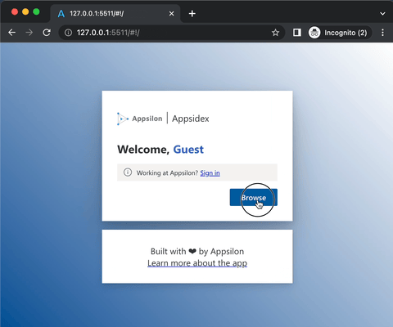Click the Browse button
The height and width of the screenshot is (327, 393).
pyautogui.click(x=254, y=197)
